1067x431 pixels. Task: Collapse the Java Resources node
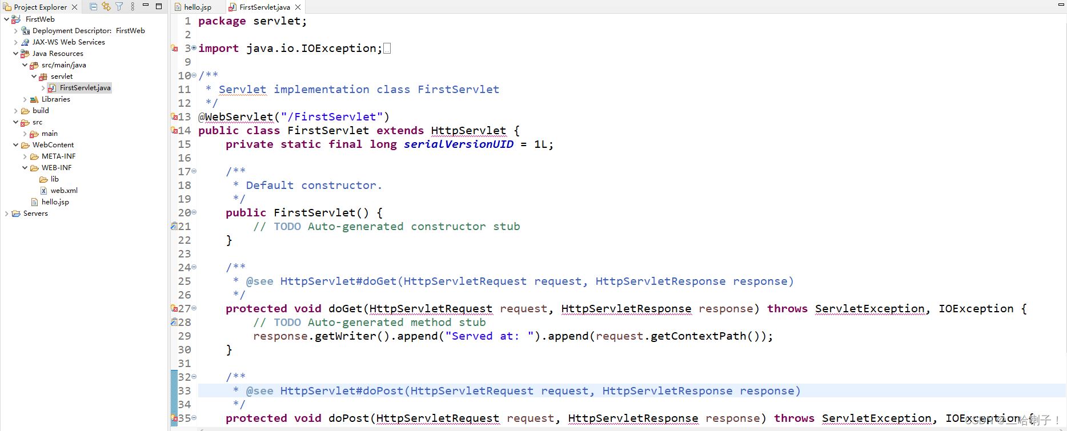click(x=15, y=54)
